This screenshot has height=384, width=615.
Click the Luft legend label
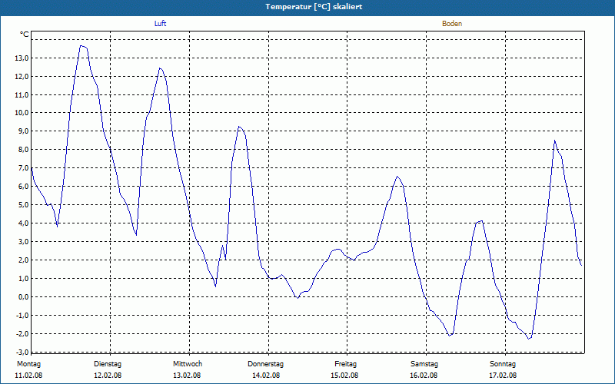click(160, 24)
